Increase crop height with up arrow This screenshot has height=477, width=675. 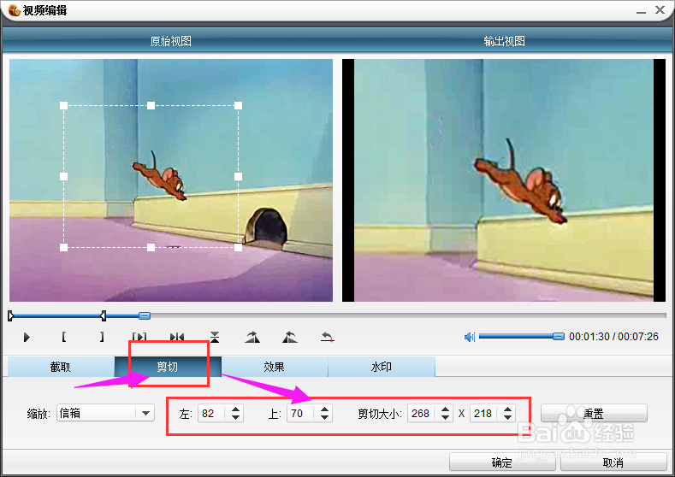coord(508,409)
